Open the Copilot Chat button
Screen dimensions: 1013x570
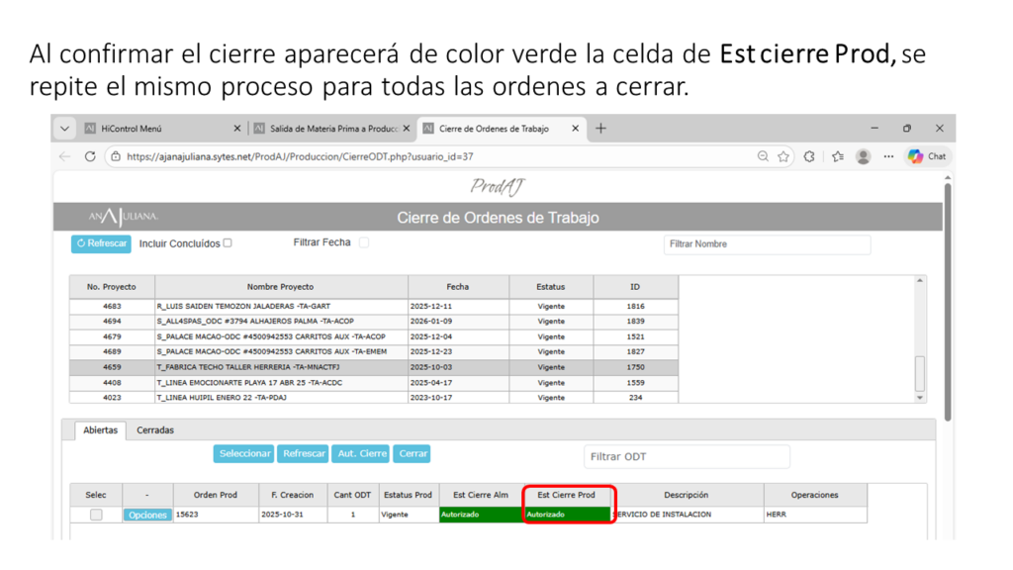(x=927, y=156)
